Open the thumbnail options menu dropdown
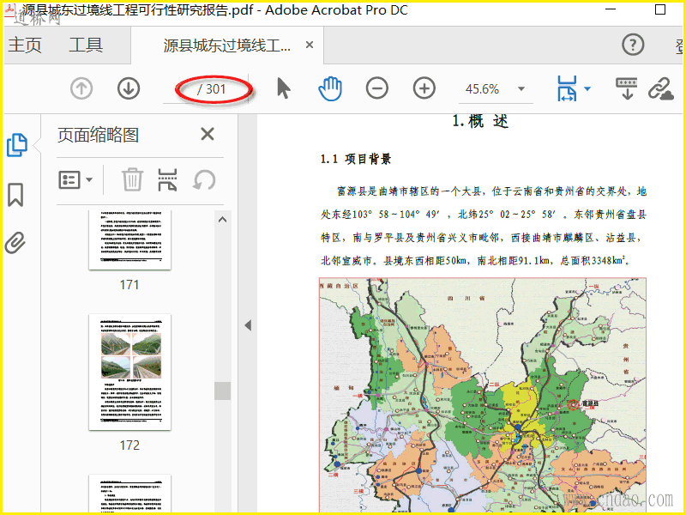 (75, 180)
